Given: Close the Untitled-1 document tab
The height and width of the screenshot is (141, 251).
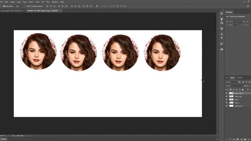Looking at the screenshot, I should coord(61,11).
